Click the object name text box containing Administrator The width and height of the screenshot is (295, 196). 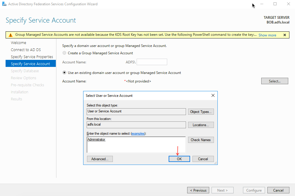coord(136,145)
